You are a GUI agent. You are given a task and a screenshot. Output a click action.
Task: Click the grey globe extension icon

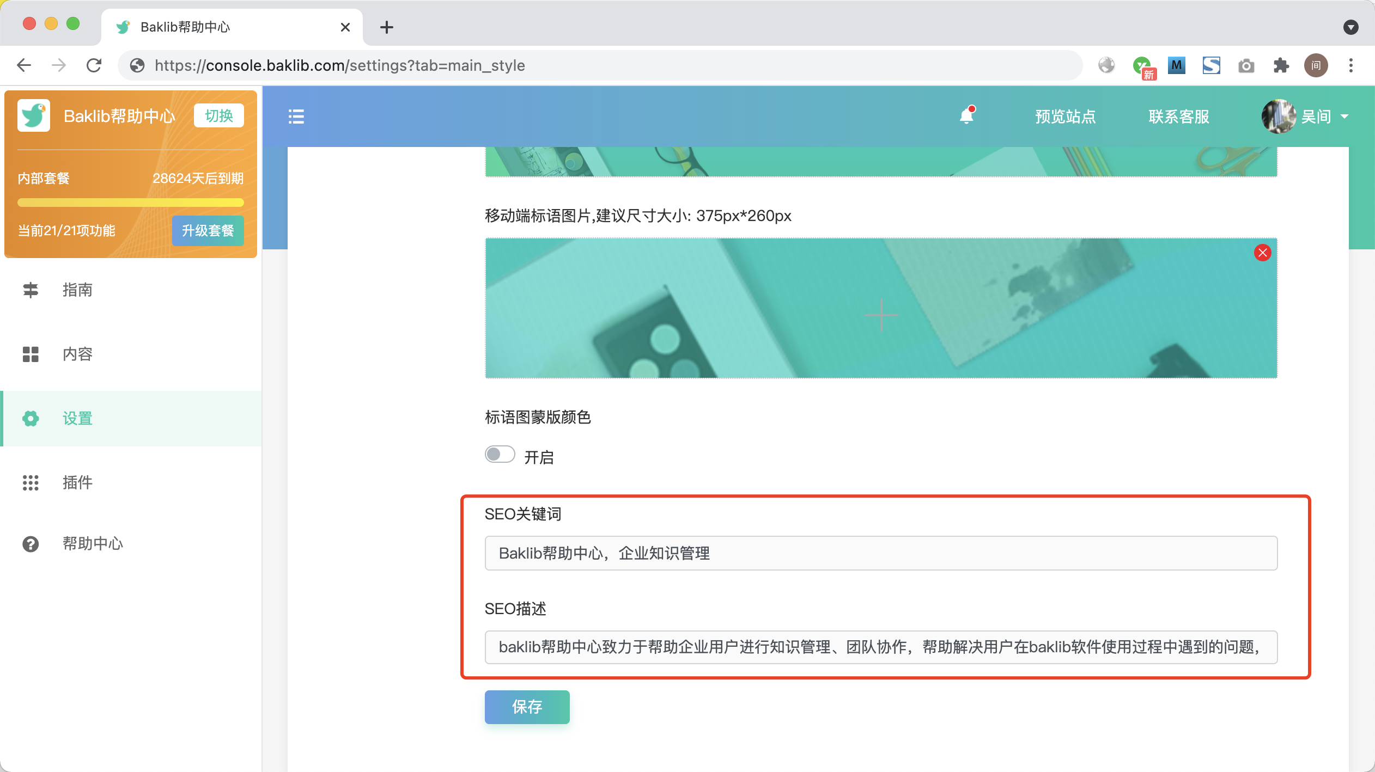click(1106, 65)
